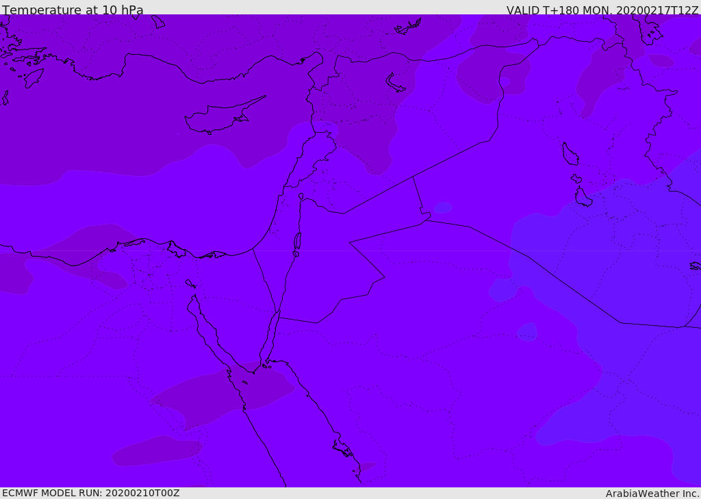Click the 'VALID T+180 MON. 20200217T12Z' label
701x499 pixels.
[x=602, y=10]
